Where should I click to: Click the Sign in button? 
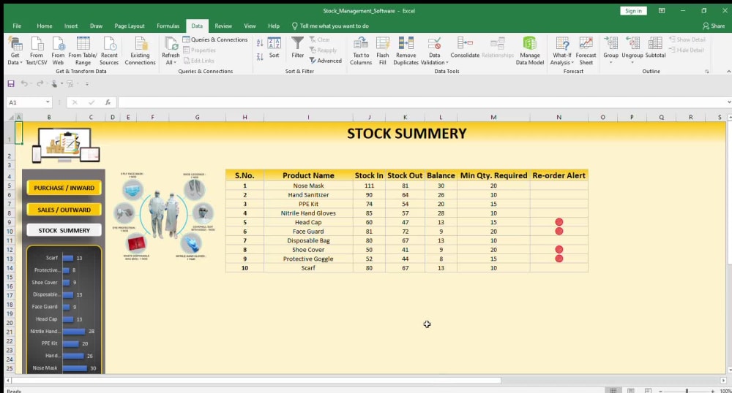[x=633, y=11]
